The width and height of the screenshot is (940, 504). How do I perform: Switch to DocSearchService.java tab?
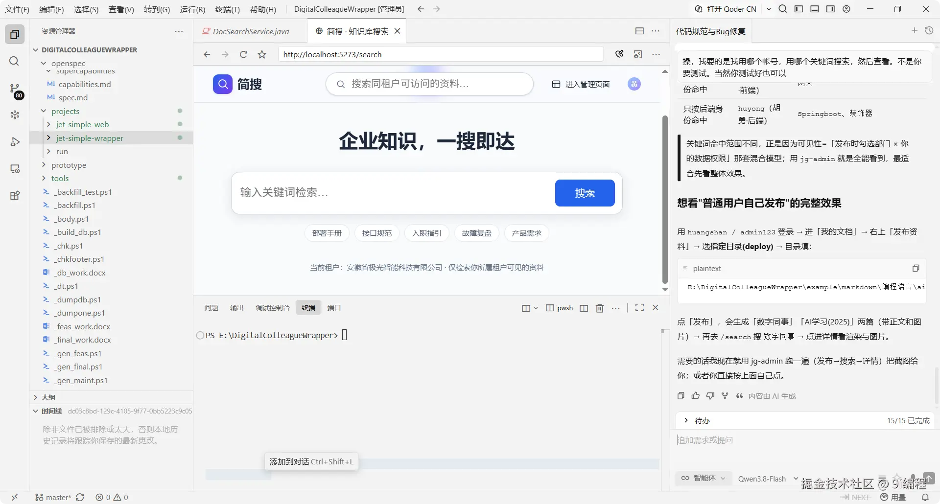pos(250,31)
